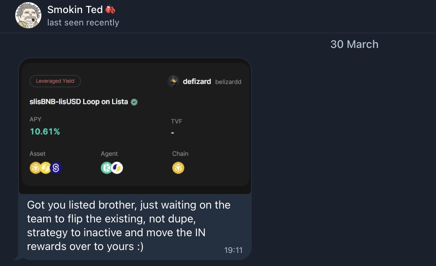Click the BNB icon under Chain
Screen dimensions: 436x266
[178, 168]
